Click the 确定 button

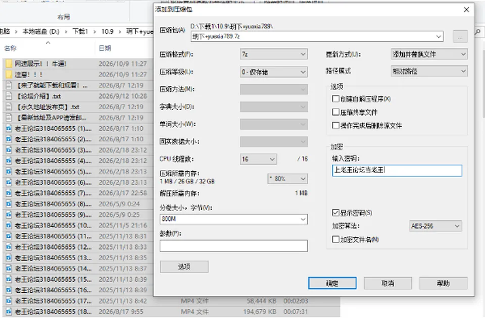pos(332,283)
